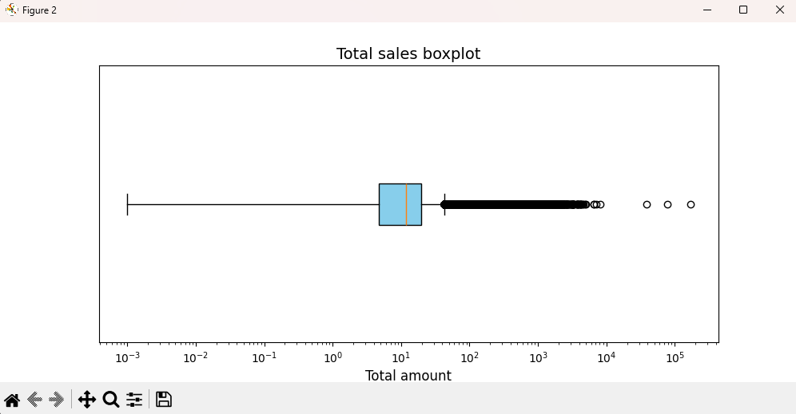Save the figure with the disk icon
Image resolution: width=796 pixels, height=414 pixels.
(x=164, y=400)
